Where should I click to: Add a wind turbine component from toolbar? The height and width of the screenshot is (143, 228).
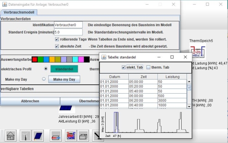25,135
